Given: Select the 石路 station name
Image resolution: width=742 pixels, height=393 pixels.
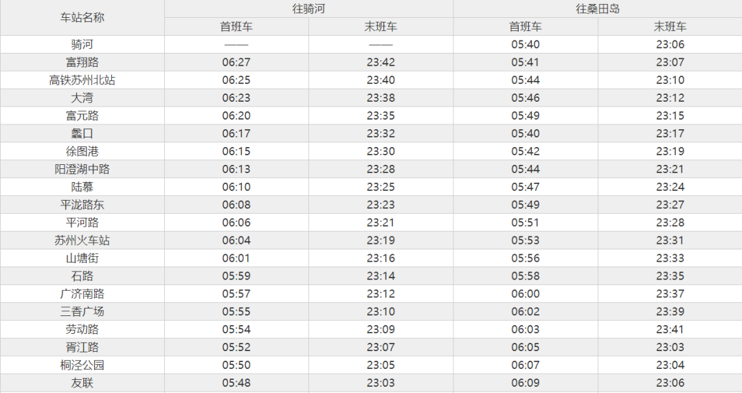Looking at the screenshot, I should coord(82,276).
